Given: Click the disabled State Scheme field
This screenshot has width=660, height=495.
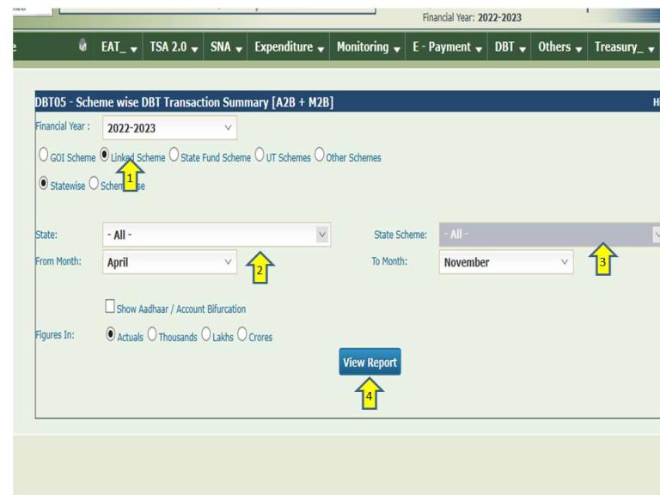Looking at the screenshot, I should (549, 235).
